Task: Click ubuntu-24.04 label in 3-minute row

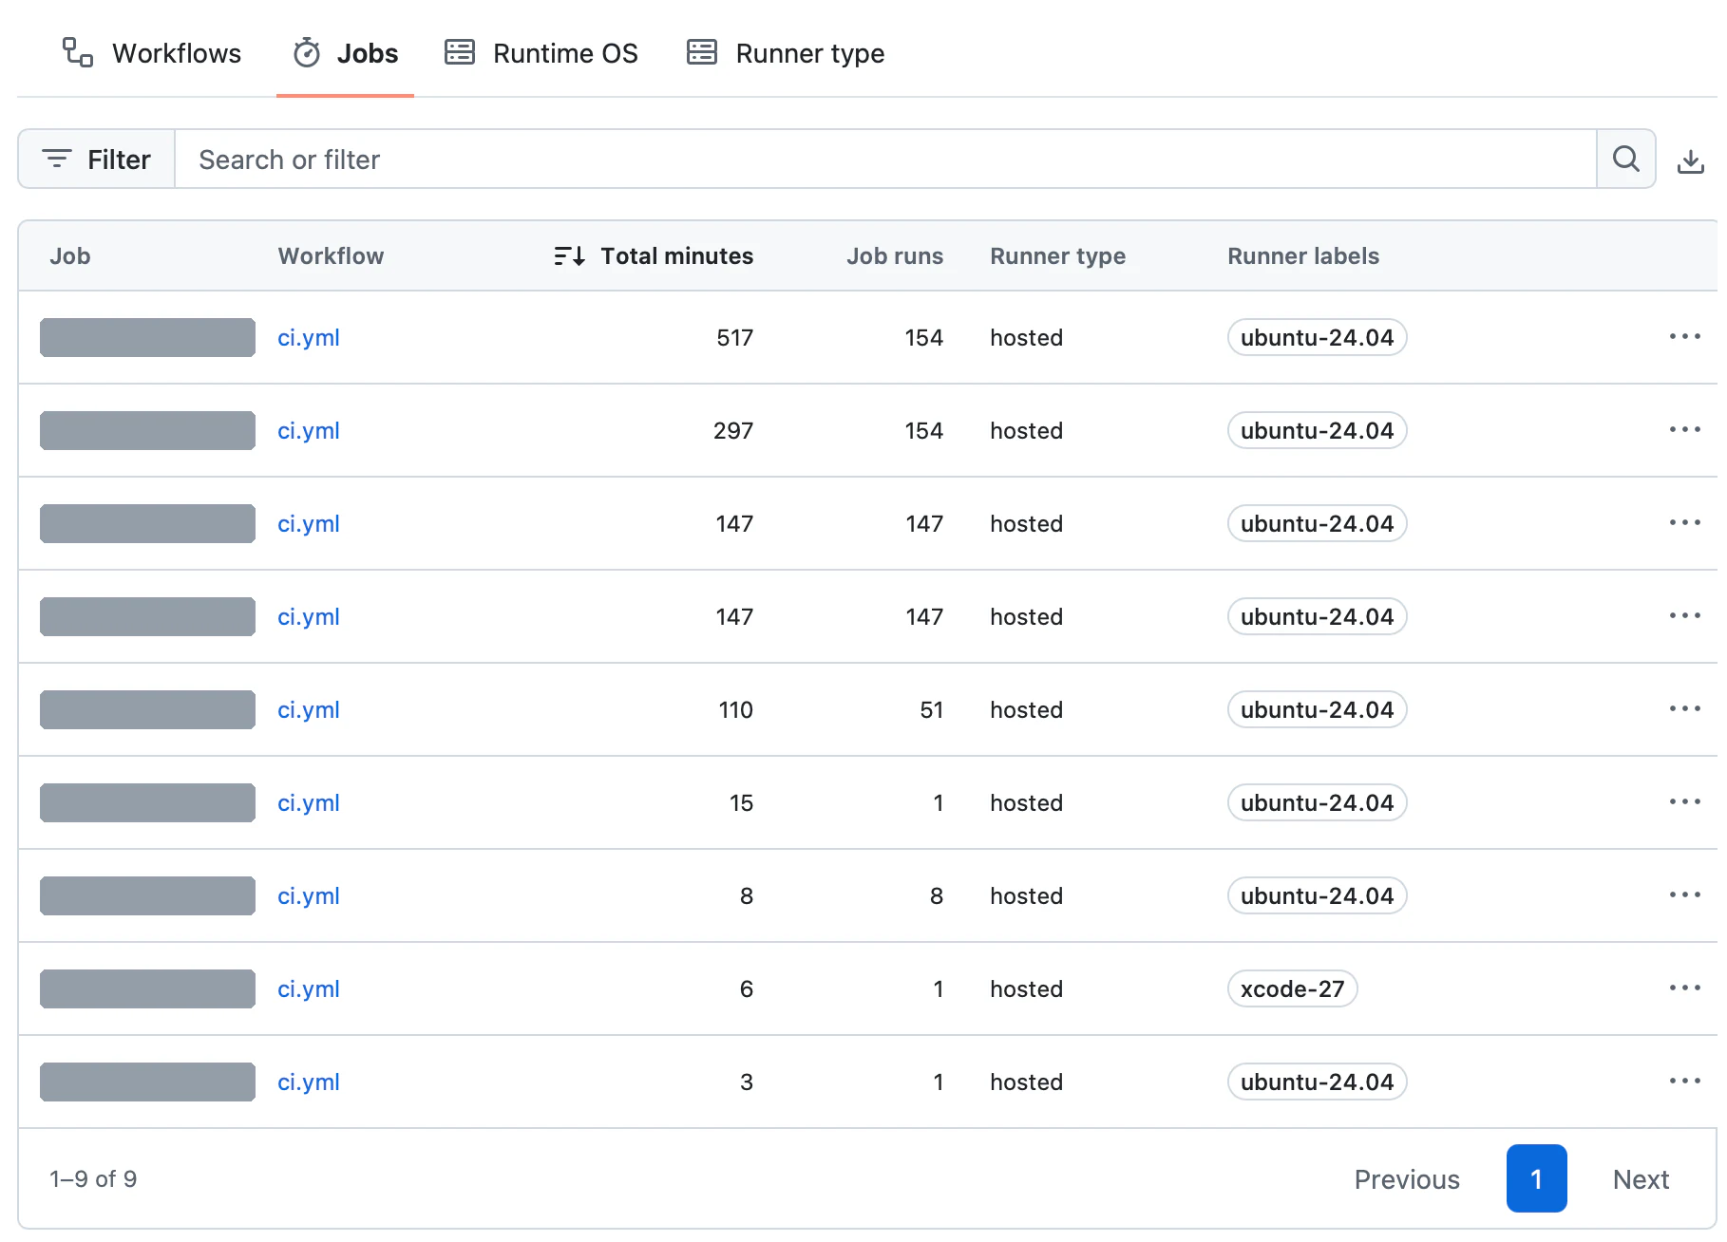Action: (1317, 1082)
